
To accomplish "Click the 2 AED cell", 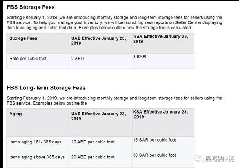I will 101,61.
